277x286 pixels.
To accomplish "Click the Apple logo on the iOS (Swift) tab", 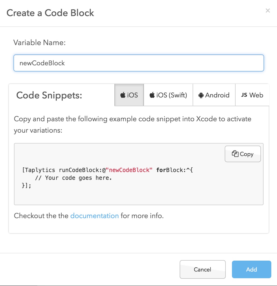I will (x=152, y=95).
